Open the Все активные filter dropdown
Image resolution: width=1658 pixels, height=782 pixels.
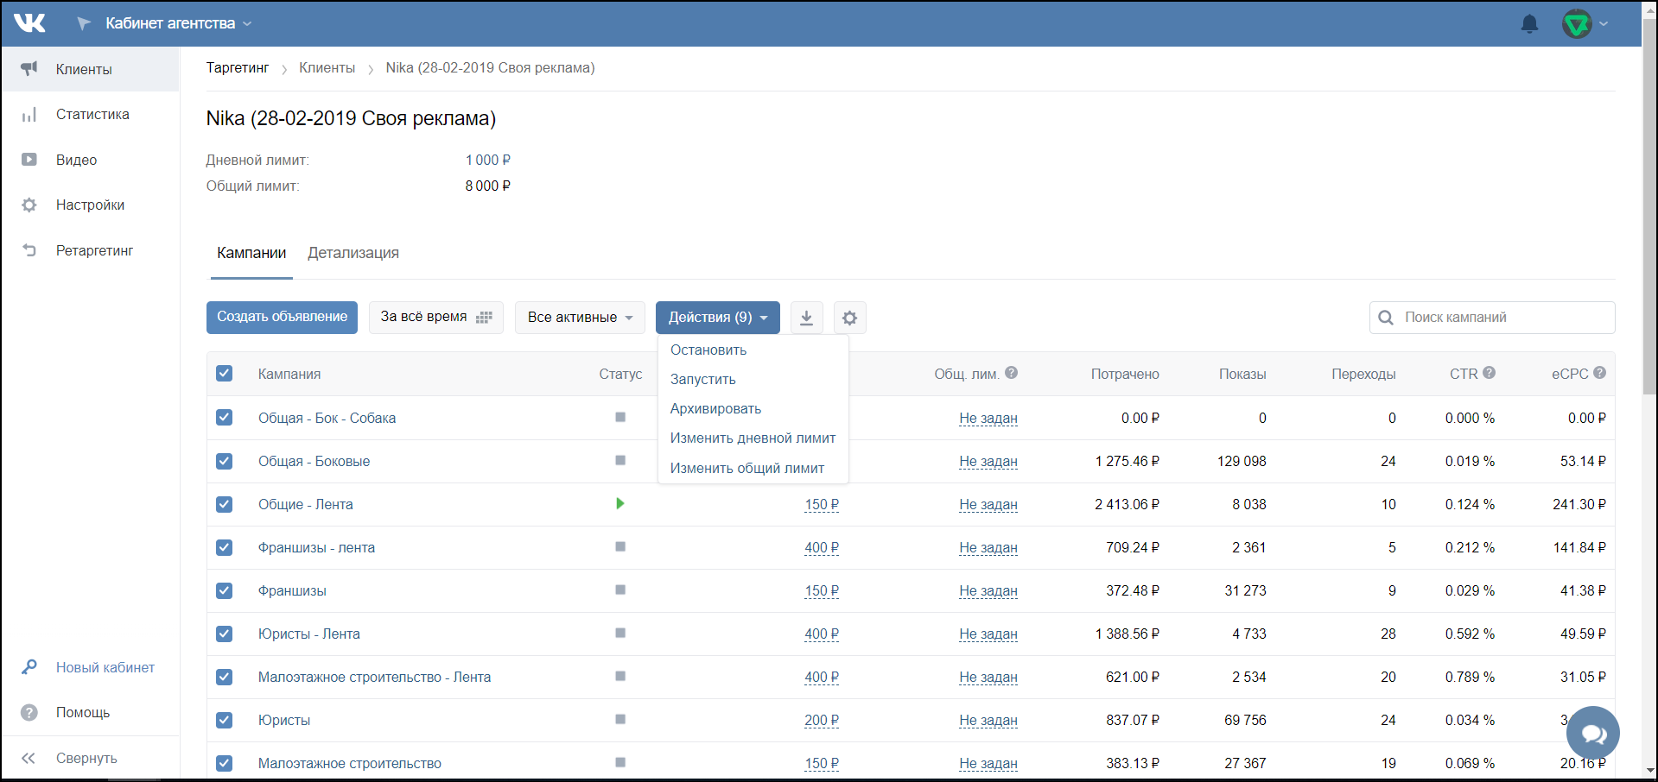tap(580, 318)
